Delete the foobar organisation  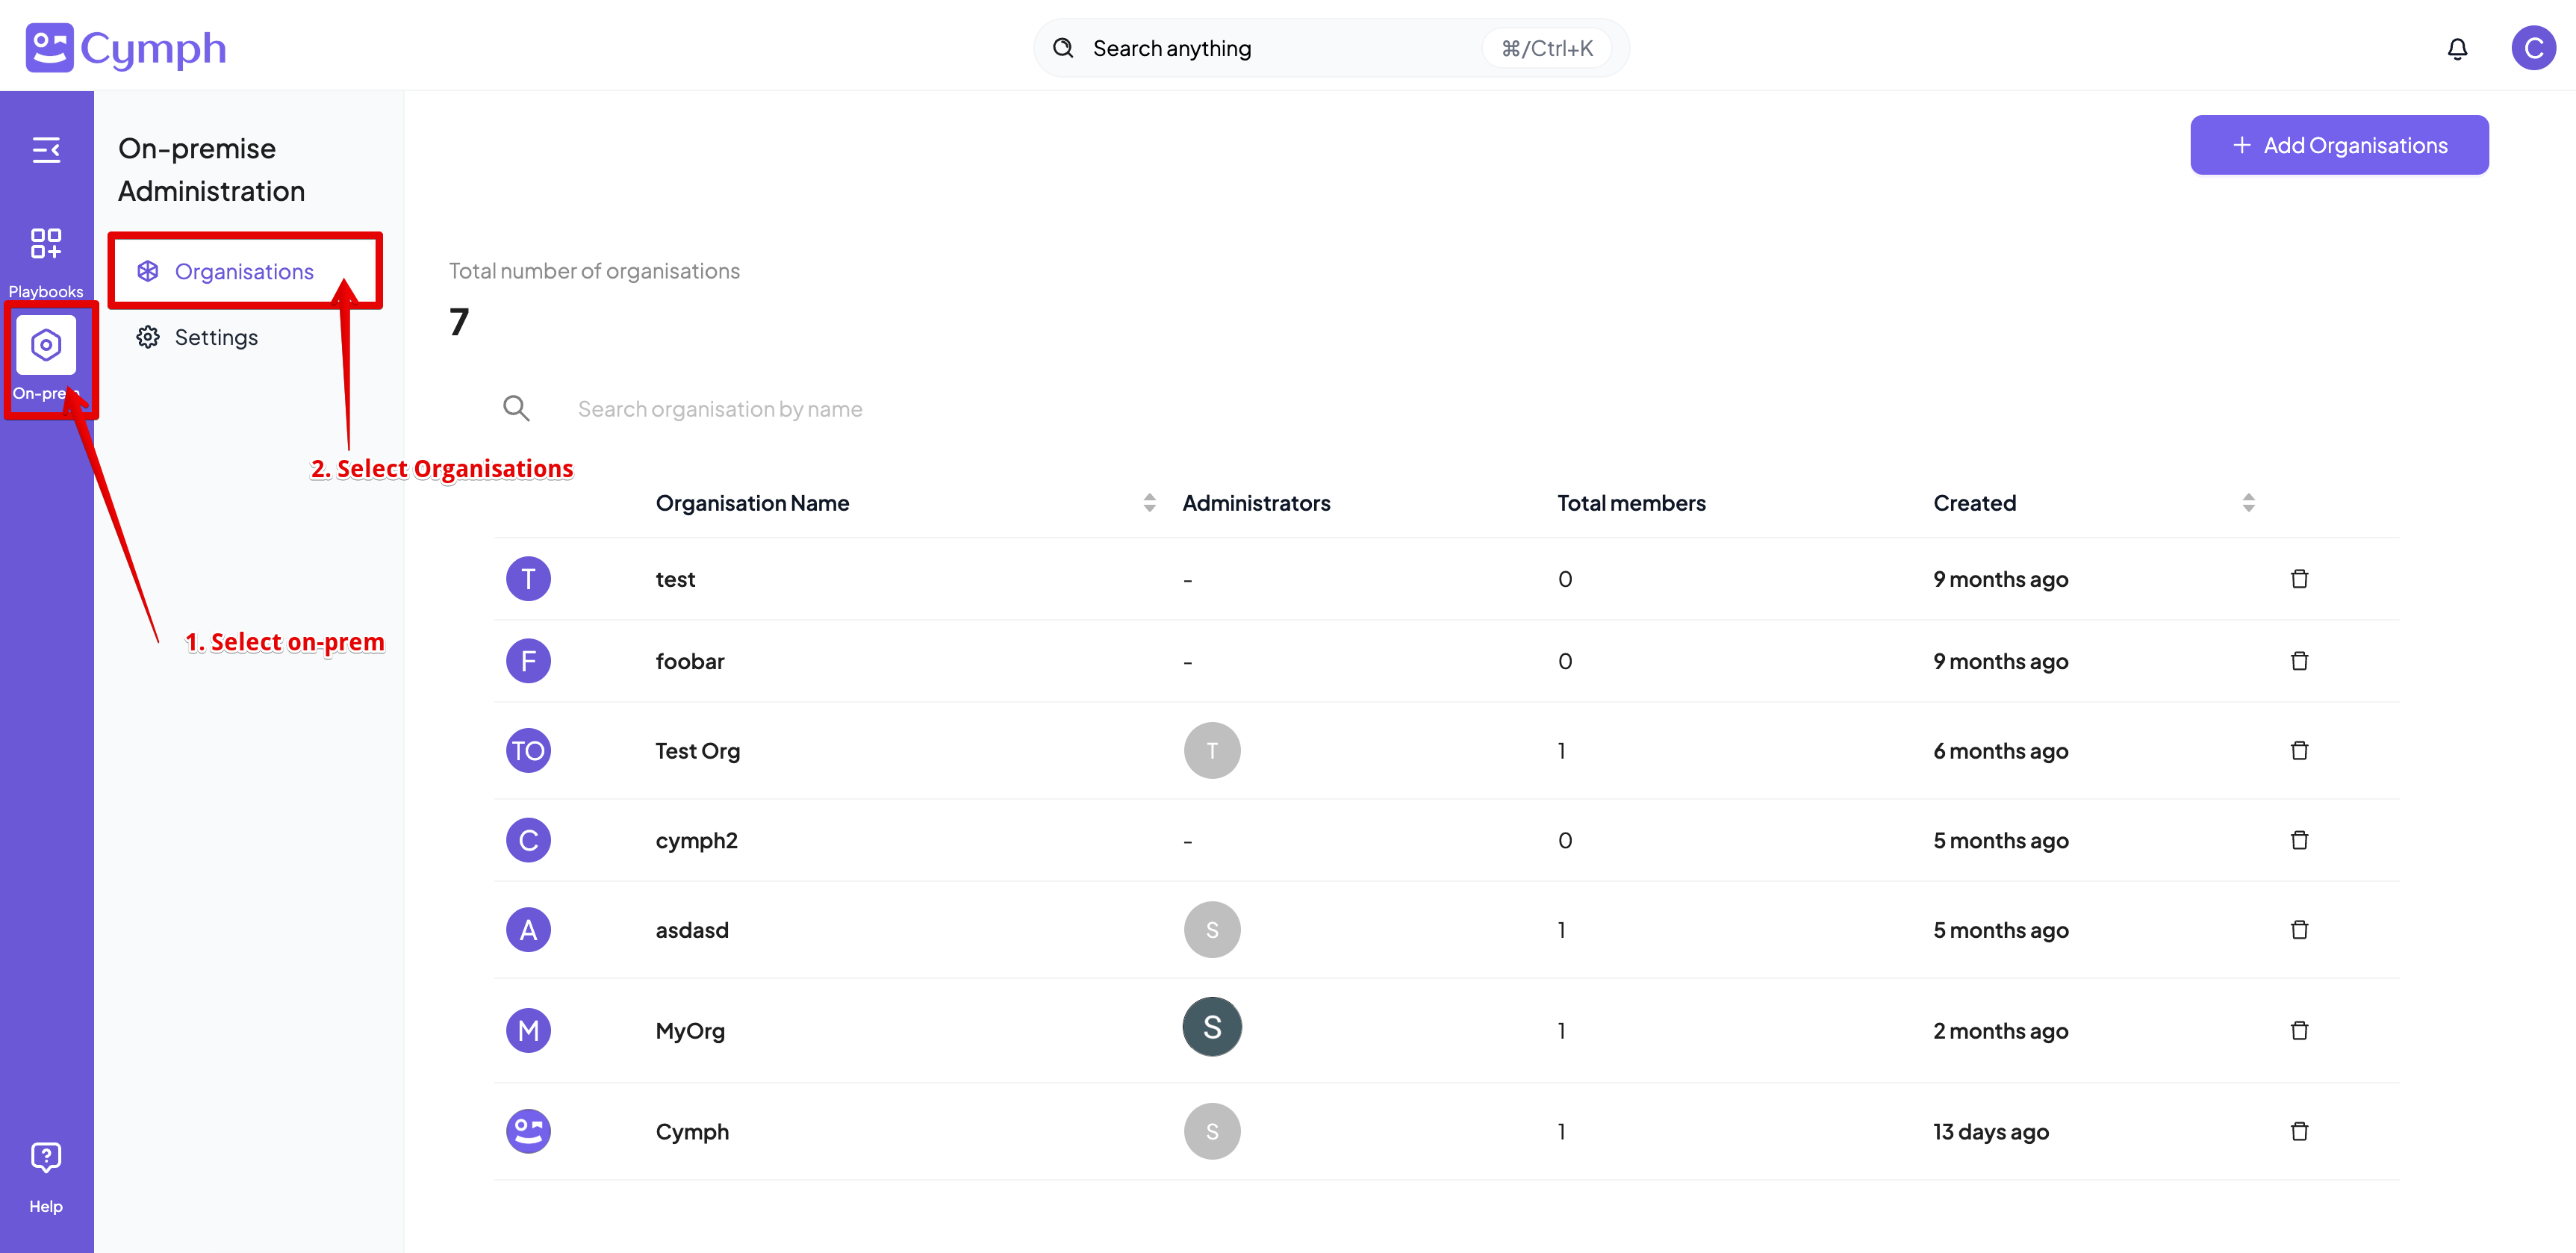2299,661
